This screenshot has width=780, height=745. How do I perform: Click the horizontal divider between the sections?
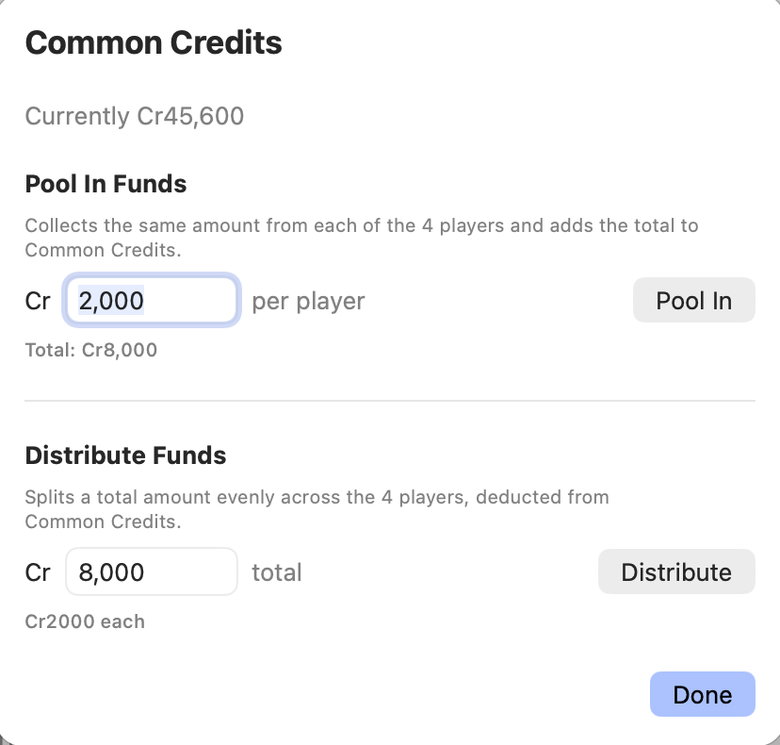pos(390,401)
